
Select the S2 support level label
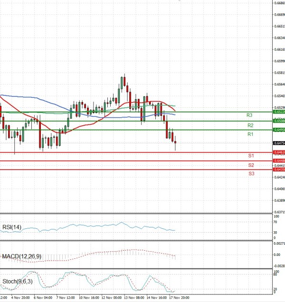[251, 165]
